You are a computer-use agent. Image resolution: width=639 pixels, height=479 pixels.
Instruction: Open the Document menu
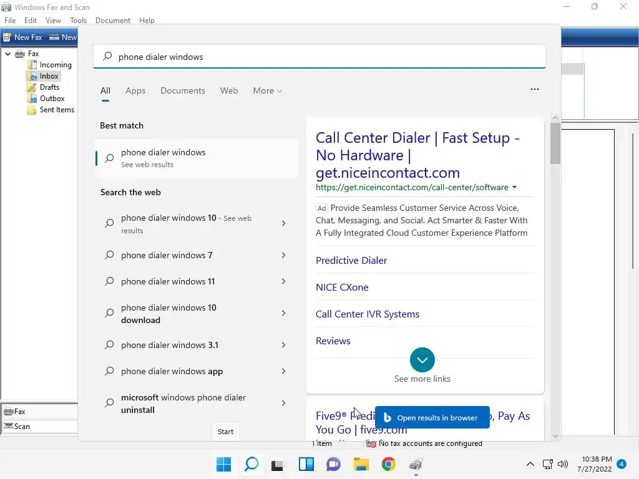[113, 21]
